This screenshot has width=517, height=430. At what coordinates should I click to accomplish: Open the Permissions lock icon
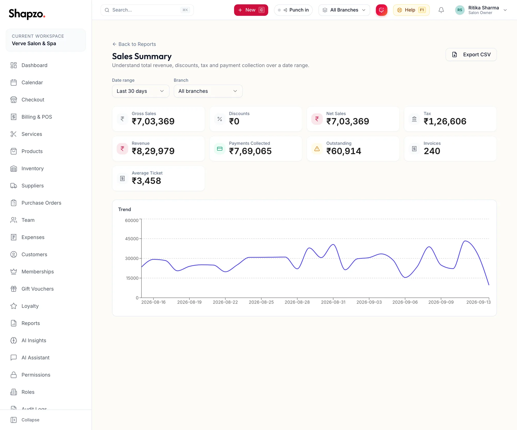click(13, 375)
